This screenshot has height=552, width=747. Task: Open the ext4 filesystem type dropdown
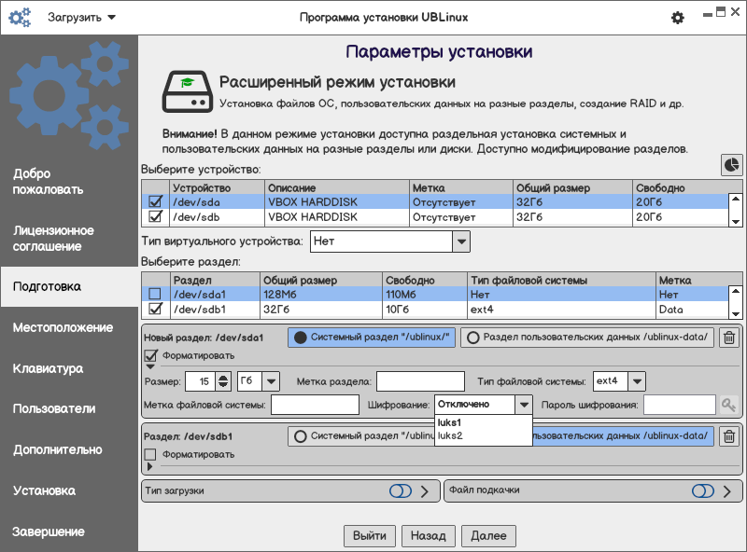point(636,380)
